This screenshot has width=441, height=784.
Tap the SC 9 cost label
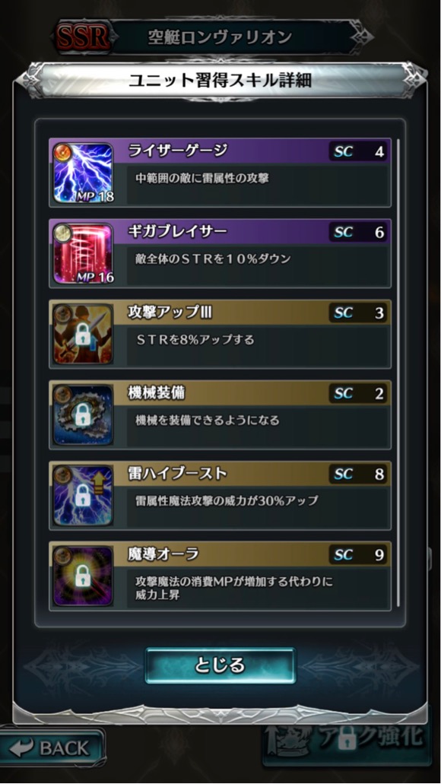click(x=359, y=554)
